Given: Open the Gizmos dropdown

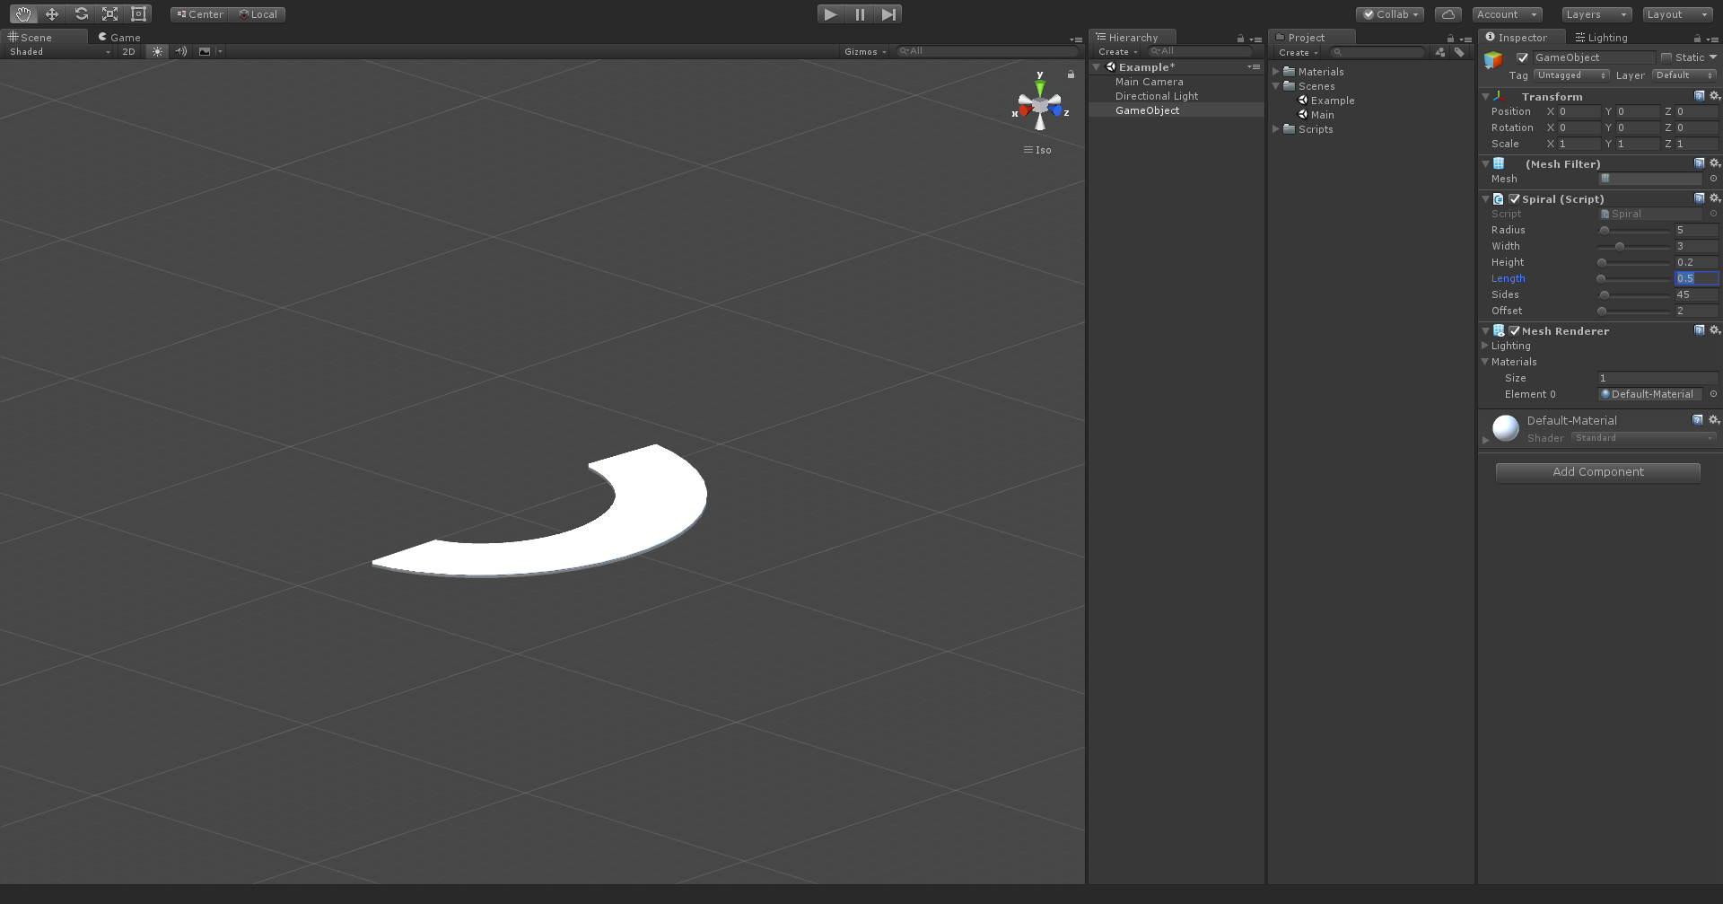Looking at the screenshot, I should click(865, 52).
